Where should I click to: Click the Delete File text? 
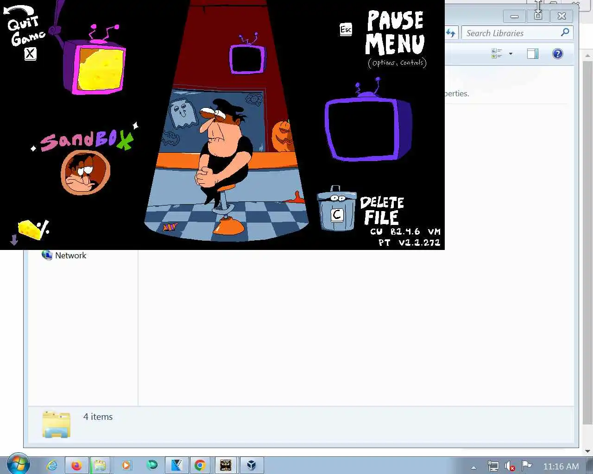click(x=382, y=210)
